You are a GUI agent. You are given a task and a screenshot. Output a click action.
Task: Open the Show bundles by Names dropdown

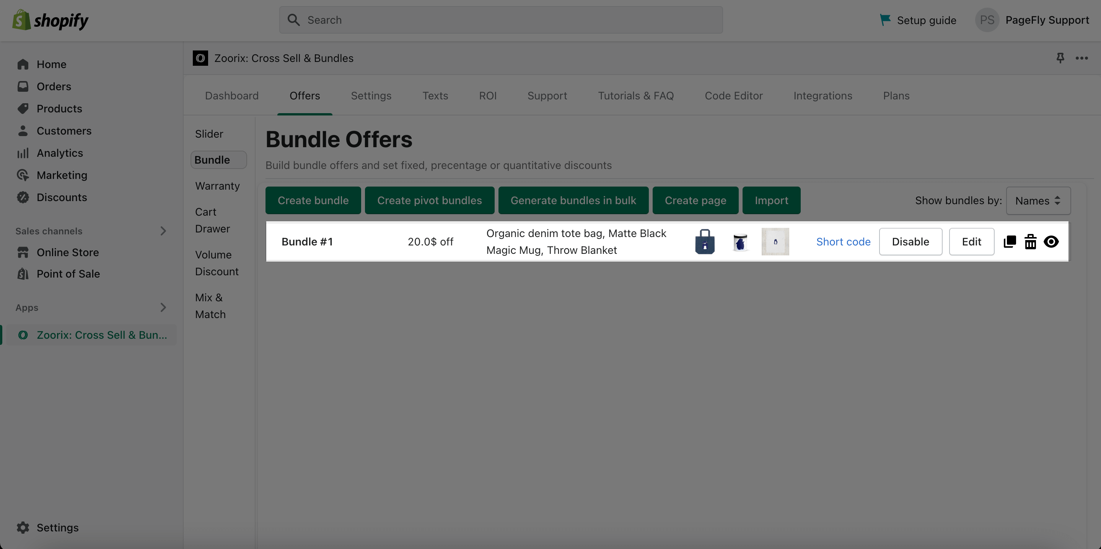click(x=1038, y=200)
